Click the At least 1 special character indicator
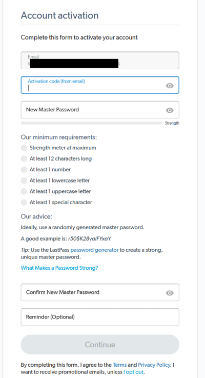The height and width of the screenshot is (378, 205). (24, 202)
